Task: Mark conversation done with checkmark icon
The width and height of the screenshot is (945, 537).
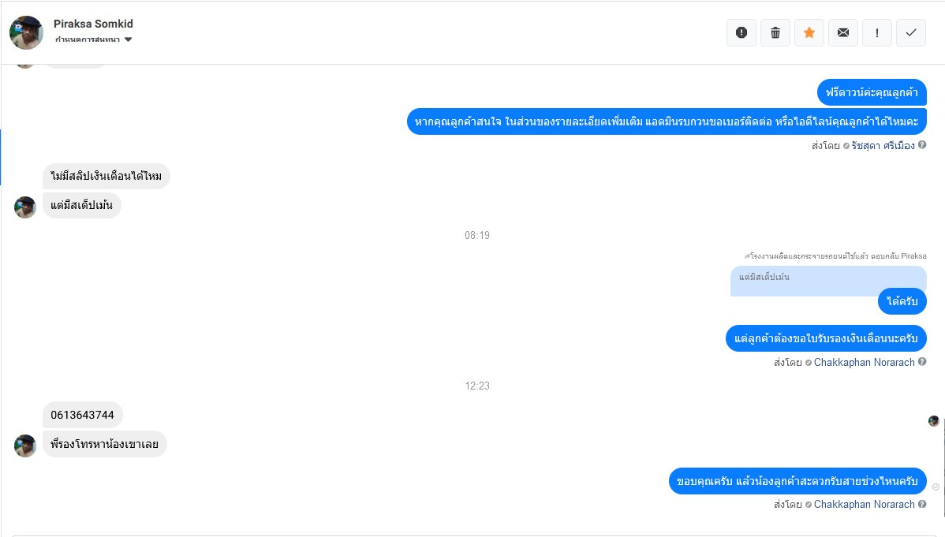Action: (x=910, y=32)
